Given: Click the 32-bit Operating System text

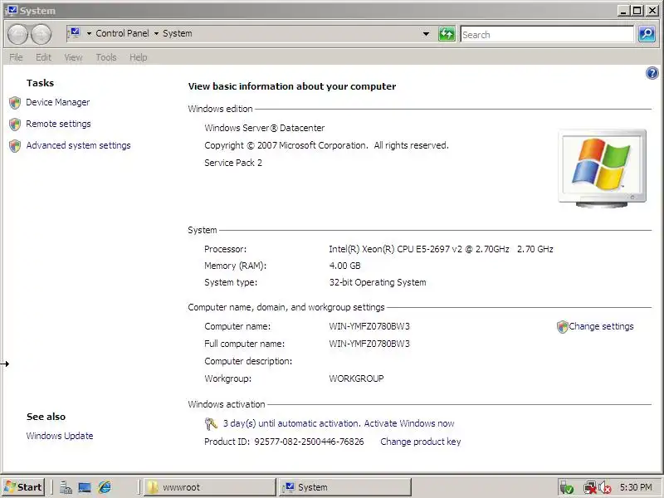Looking at the screenshot, I should (x=378, y=282).
